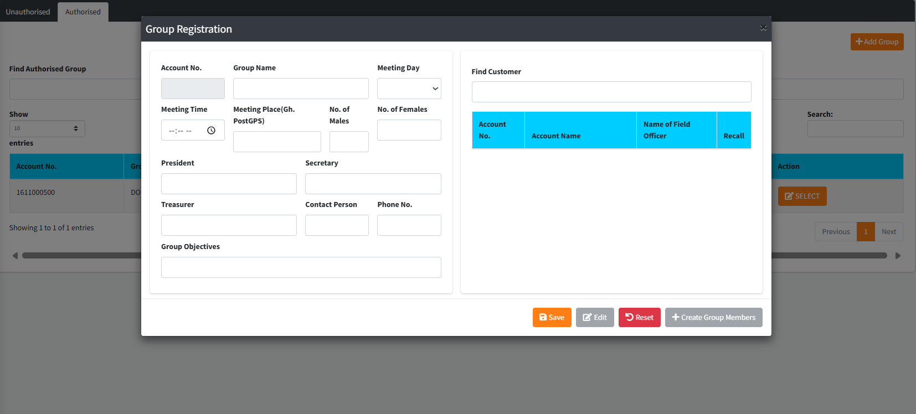Click the Find Customer search field
916x414 pixels.
point(611,92)
